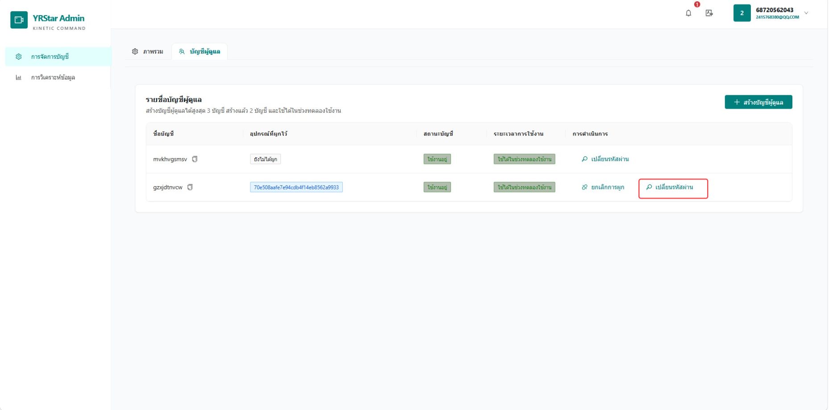Copy account name mvkhvgsmsv via copy icon
Screen dimensions: 829x410
pyautogui.click(x=195, y=159)
